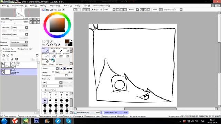Swap foreground and background colors

click(71, 40)
